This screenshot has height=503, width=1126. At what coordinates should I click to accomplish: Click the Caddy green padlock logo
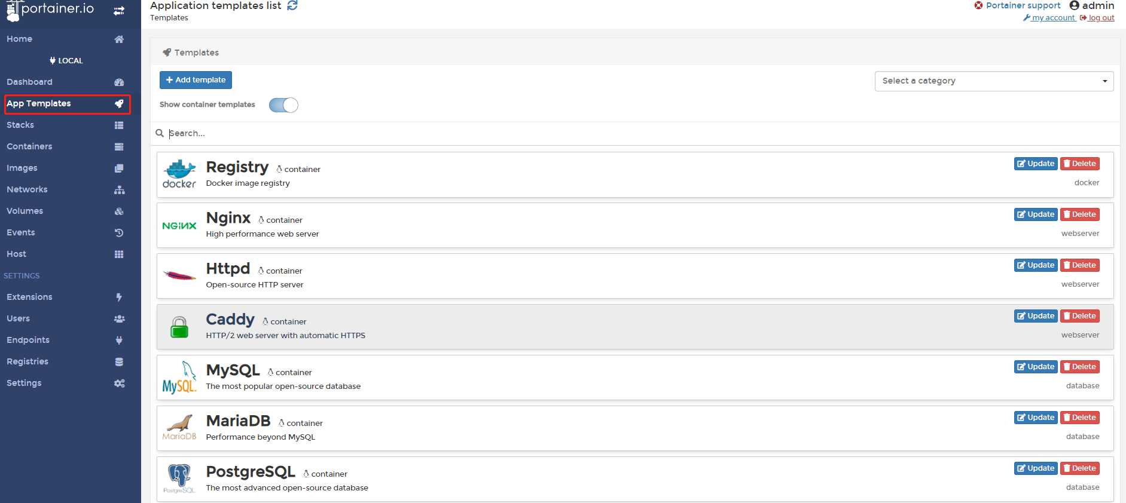pos(179,327)
